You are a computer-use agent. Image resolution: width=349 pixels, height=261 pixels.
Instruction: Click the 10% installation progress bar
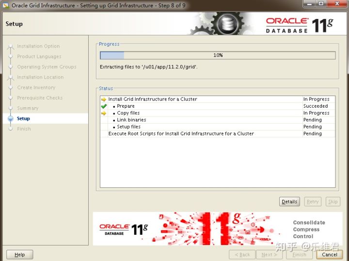[218, 55]
